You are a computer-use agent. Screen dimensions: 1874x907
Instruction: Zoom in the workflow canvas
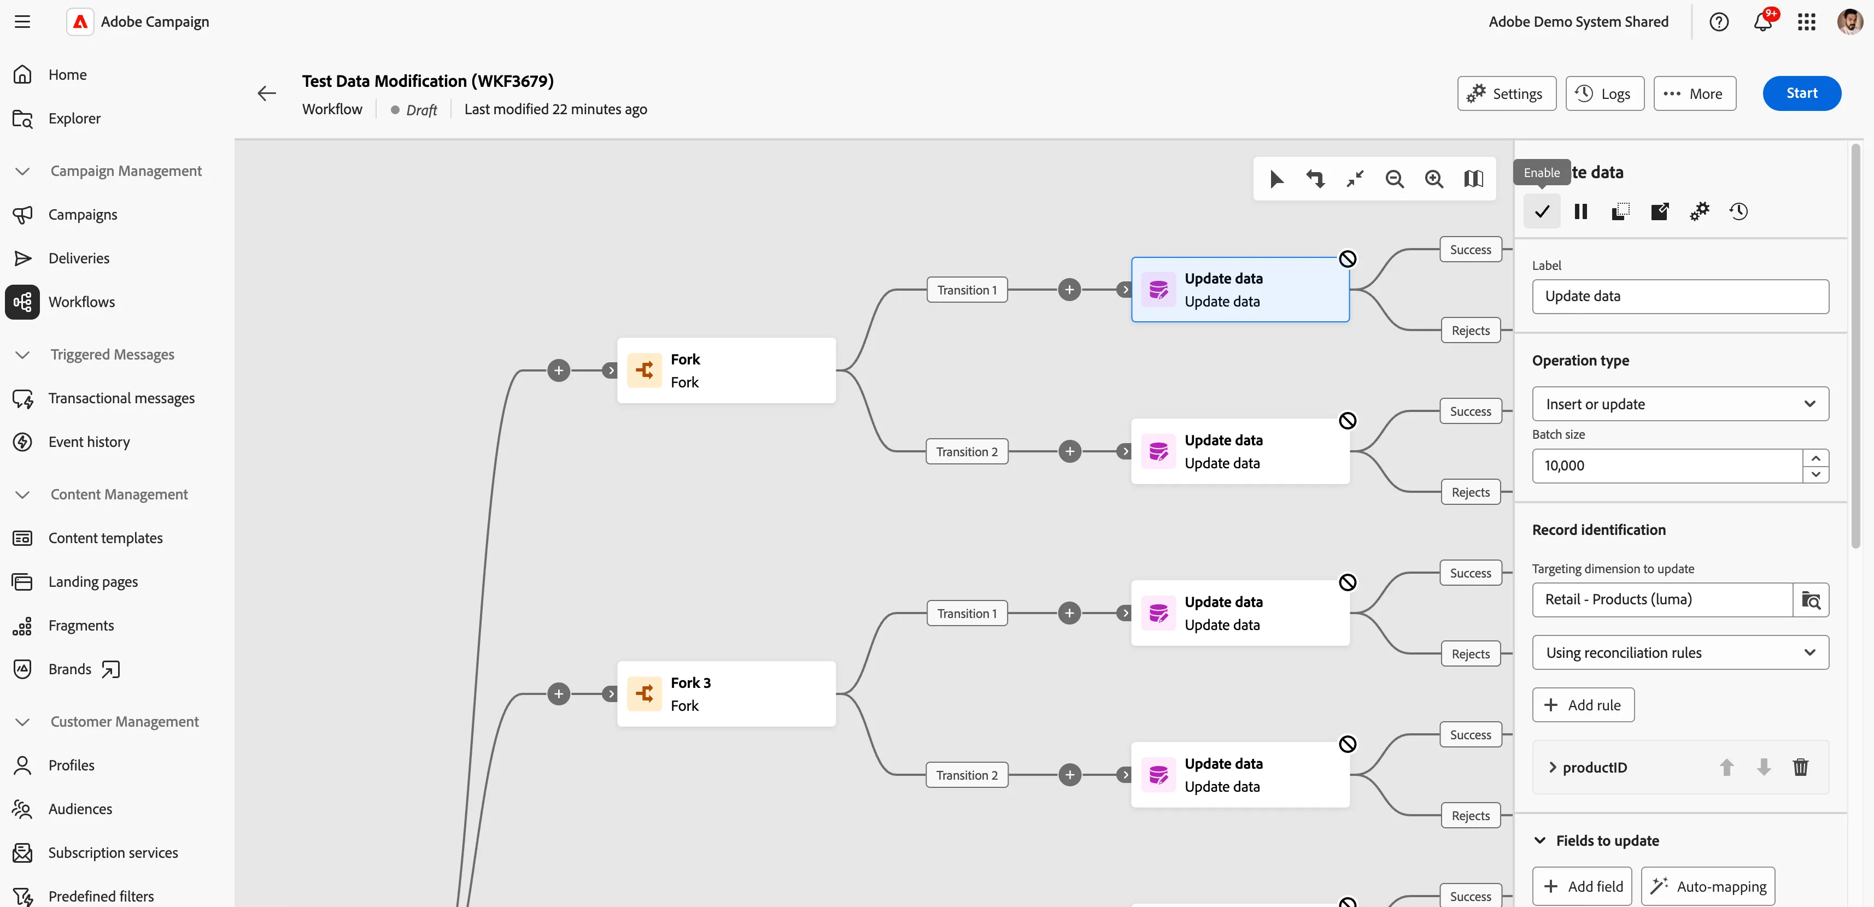point(1434,179)
